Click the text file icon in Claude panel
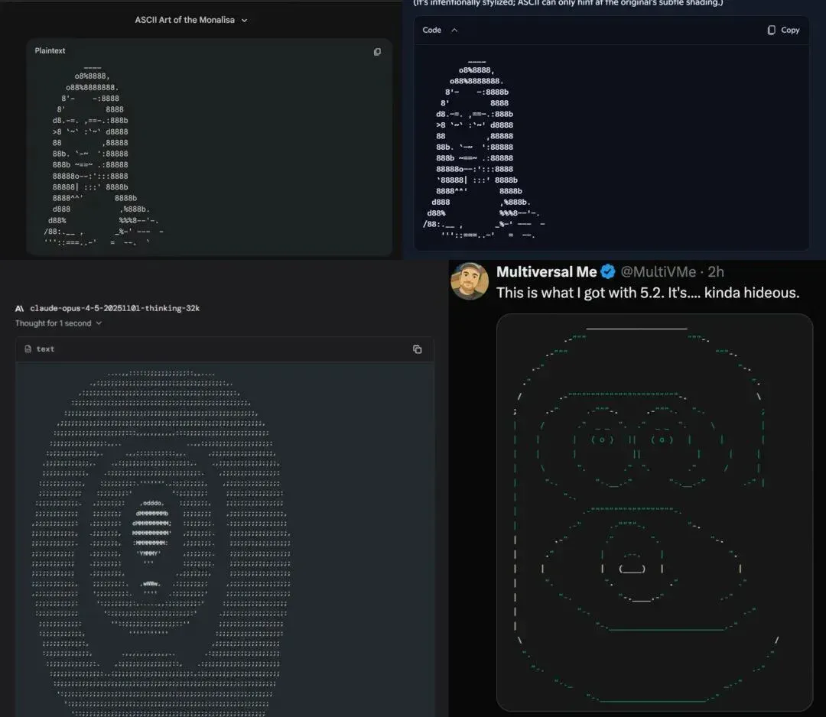826x717 pixels. click(x=28, y=349)
